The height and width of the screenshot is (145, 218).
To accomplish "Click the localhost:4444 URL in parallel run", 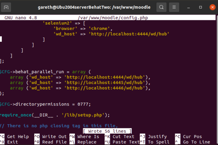I will (105, 77).
